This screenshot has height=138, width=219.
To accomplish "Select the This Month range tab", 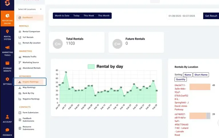I will pyautogui.click(x=104, y=16).
